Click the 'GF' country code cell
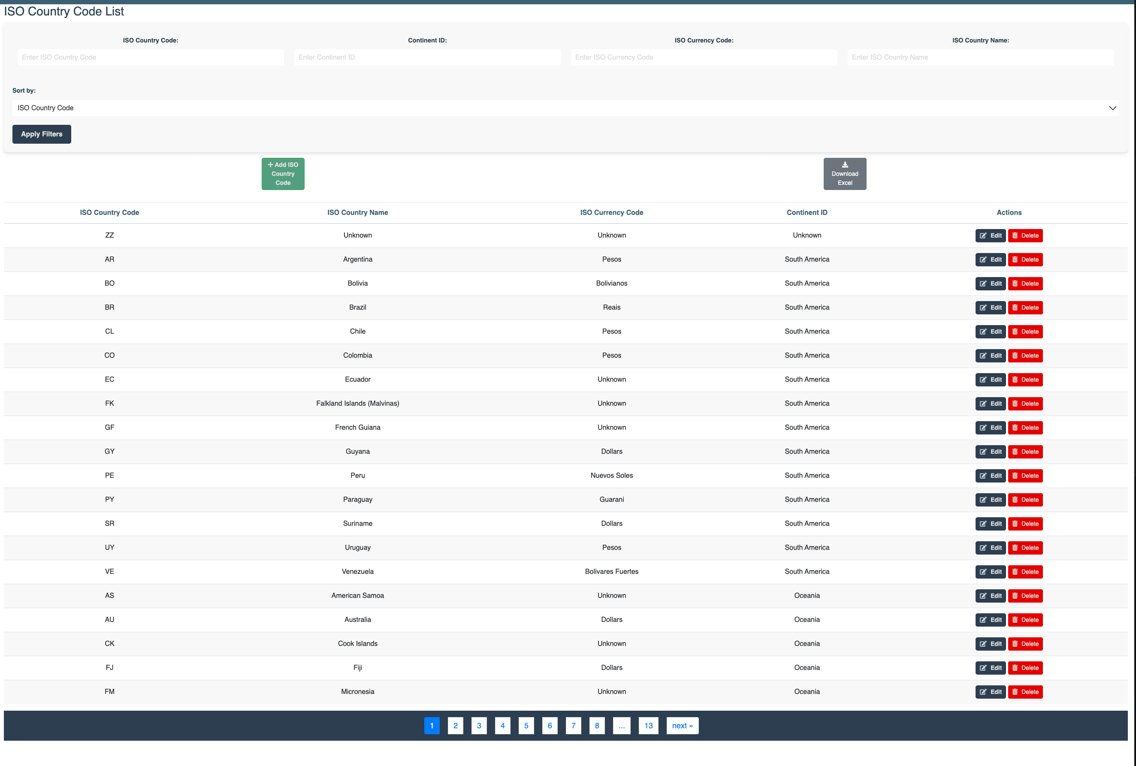 coord(109,428)
